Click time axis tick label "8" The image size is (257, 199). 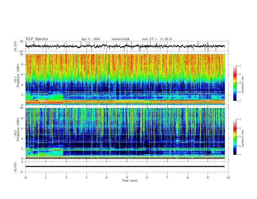coord(188,178)
